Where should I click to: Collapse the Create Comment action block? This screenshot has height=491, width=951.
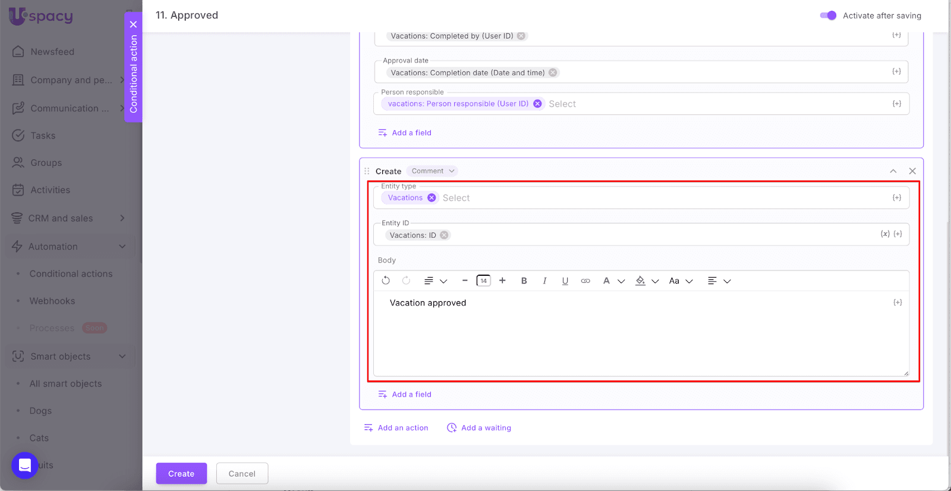(893, 171)
